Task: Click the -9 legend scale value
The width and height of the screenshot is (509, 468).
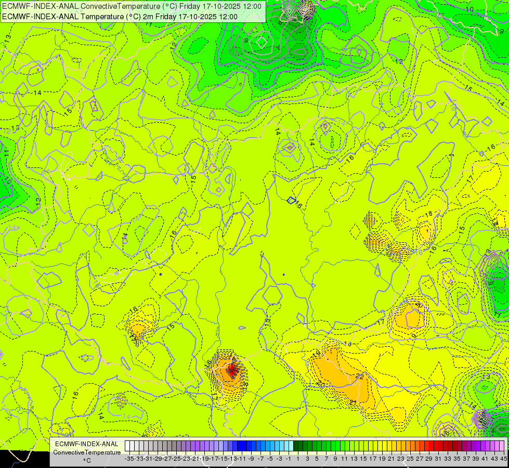Action: pyautogui.click(x=251, y=459)
